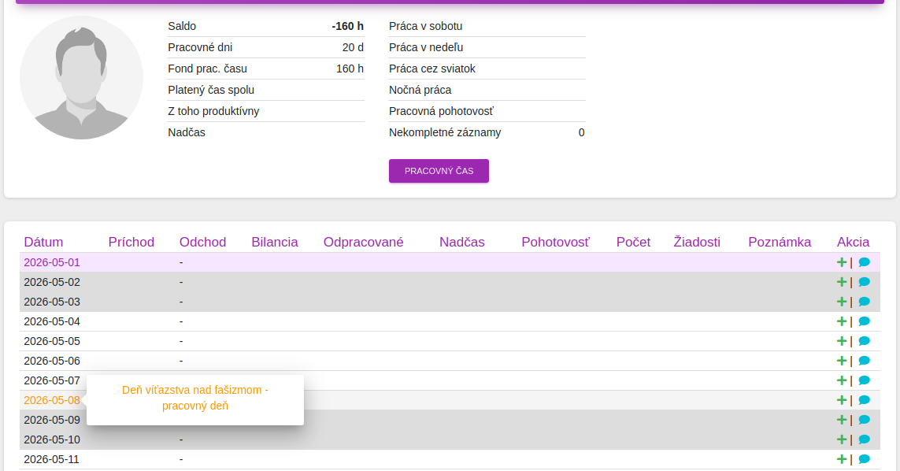The image size is (900, 471).
Task: Click plus icon for 2026-05-07
Action: point(842,380)
